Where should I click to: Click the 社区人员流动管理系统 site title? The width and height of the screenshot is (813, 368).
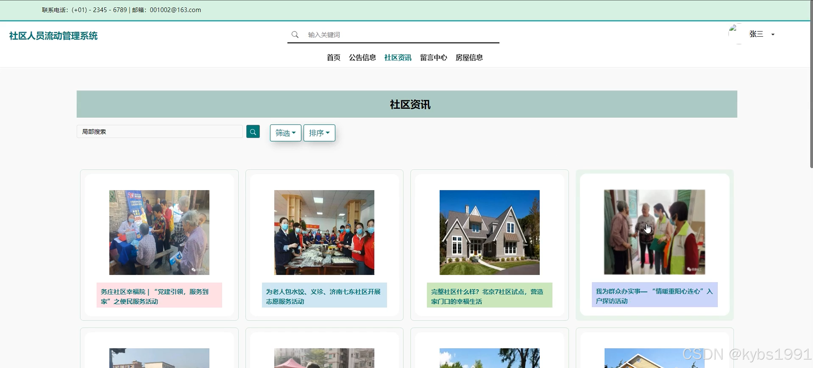click(53, 36)
